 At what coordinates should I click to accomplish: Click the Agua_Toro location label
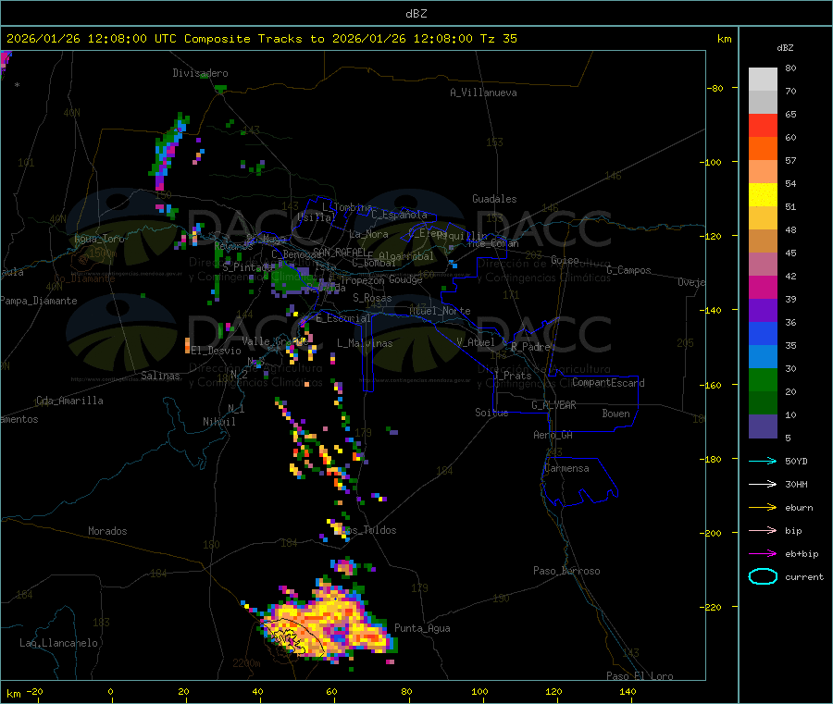(99, 239)
